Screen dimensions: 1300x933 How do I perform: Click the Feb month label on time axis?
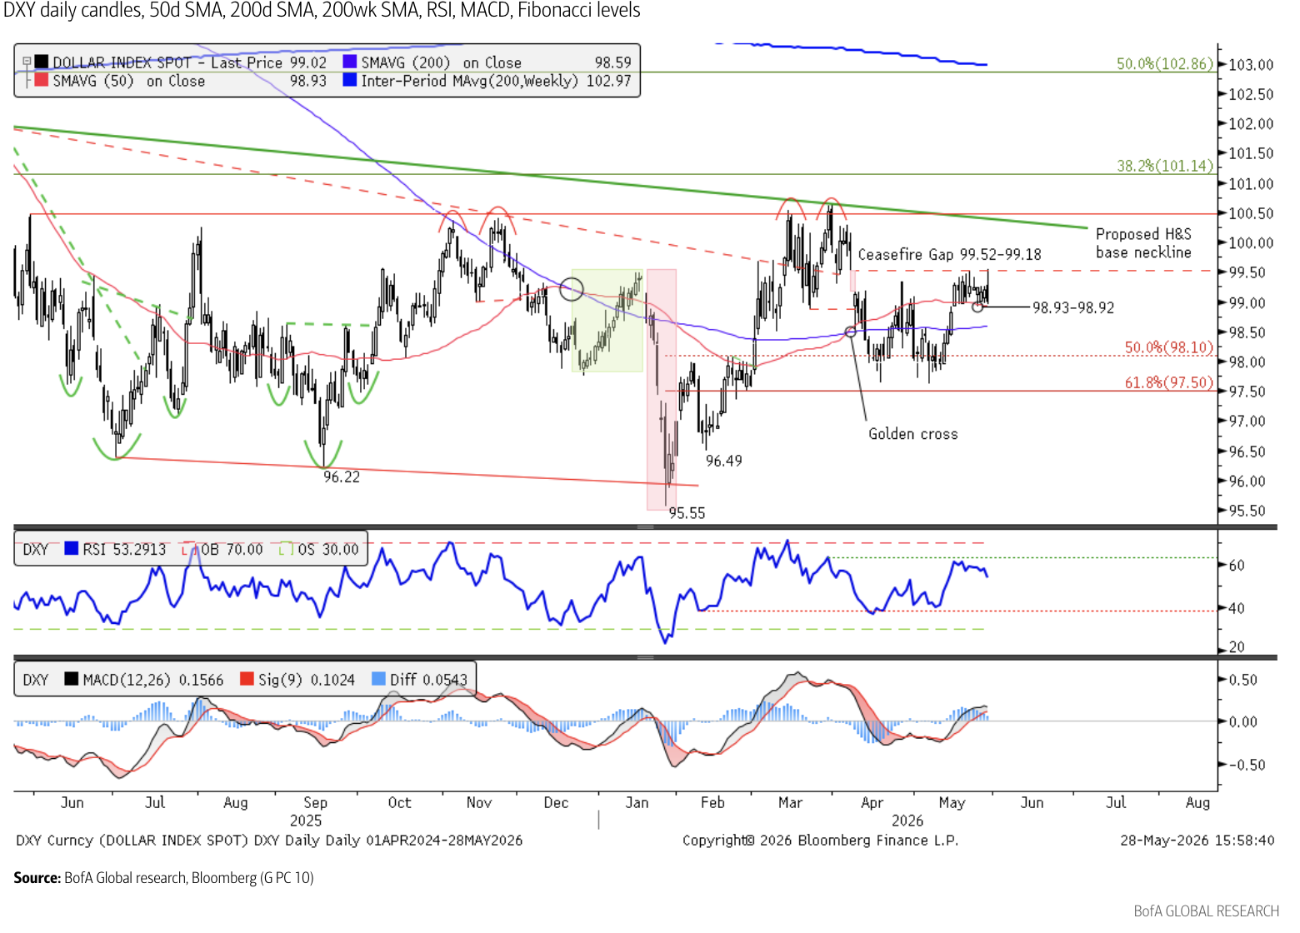tap(712, 803)
